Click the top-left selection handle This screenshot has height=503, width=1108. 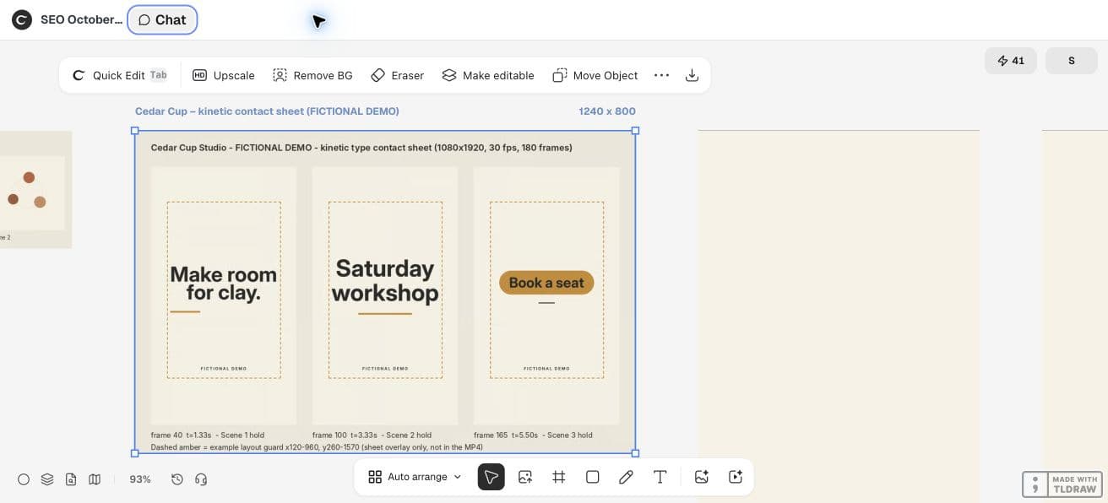(135, 131)
